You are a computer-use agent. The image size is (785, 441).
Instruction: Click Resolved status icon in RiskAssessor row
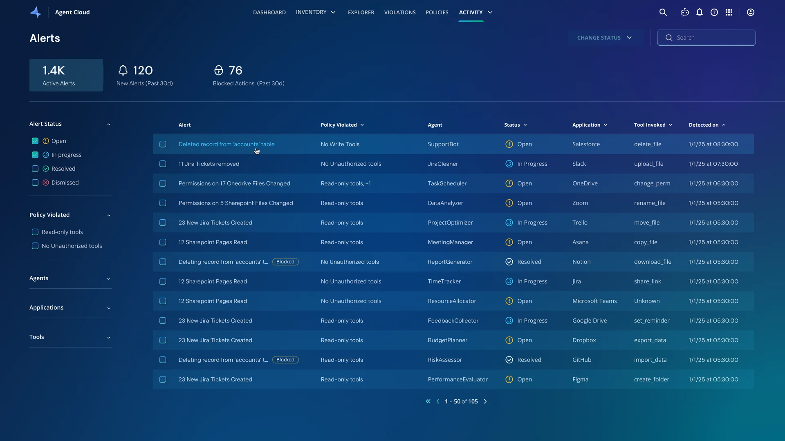tap(509, 360)
